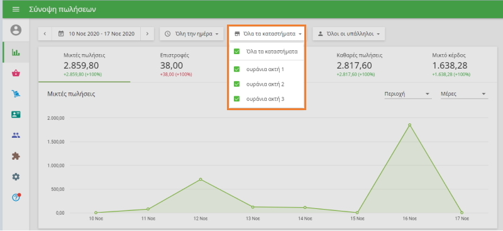This screenshot has width=503, height=231.
Task: Uncheck the ουράνια ακτή 1 checkbox
Action: [237, 69]
